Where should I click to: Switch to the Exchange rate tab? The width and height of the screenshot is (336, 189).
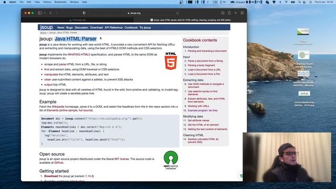click(77, 20)
